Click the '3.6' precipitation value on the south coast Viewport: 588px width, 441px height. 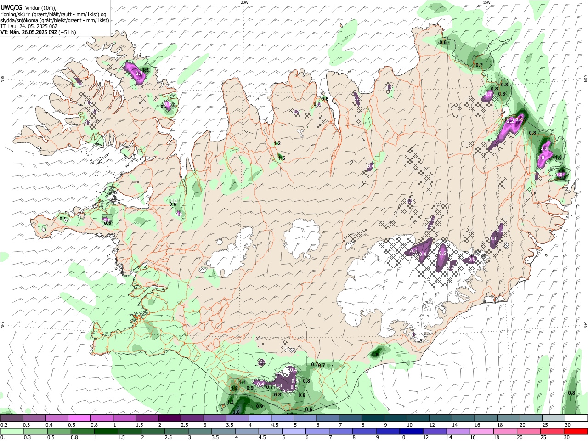coord(237,413)
